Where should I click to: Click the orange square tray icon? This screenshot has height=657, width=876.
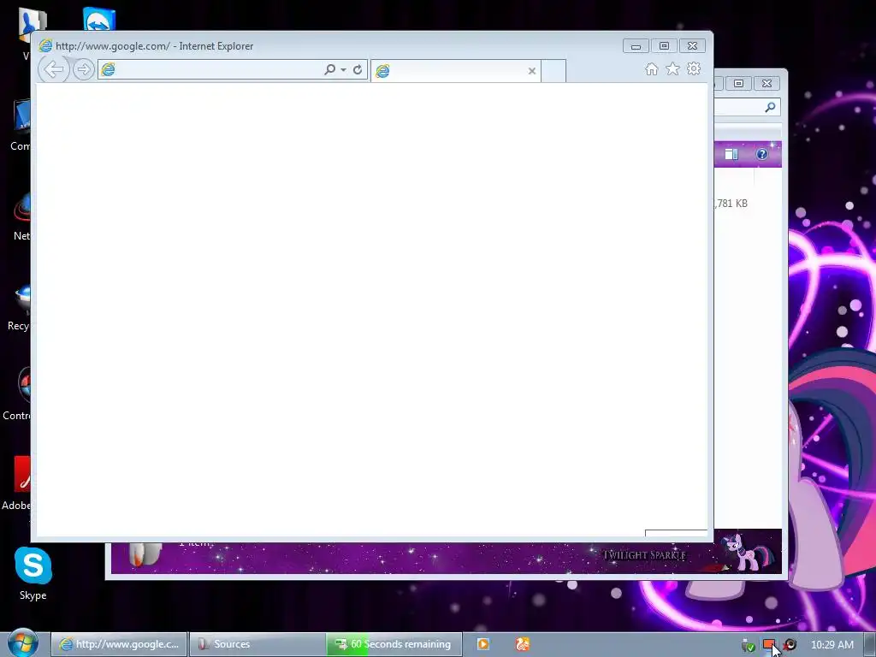click(769, 645)
